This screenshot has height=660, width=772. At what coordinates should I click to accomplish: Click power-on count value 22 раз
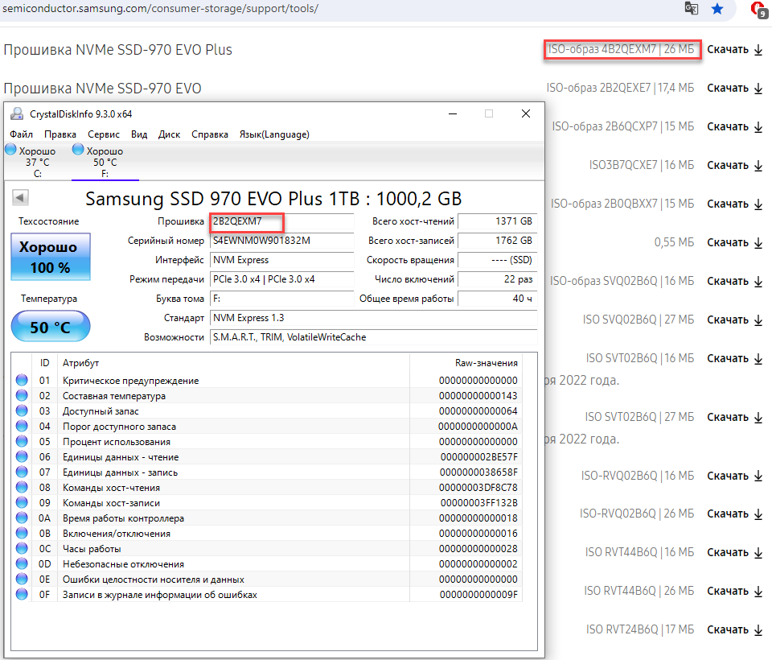pos(497,279)
